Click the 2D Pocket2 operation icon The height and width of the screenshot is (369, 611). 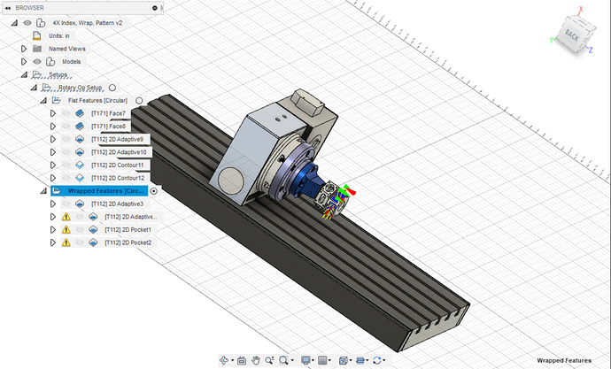pos(93,242)
